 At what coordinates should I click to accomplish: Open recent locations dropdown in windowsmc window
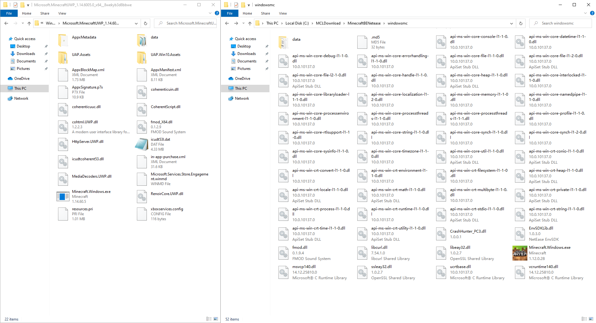click(x=243, y=23)
